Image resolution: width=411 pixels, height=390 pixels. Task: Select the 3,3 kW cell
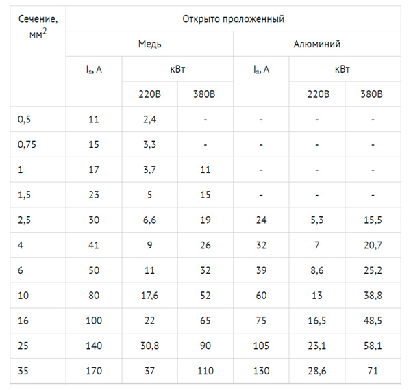149,144
